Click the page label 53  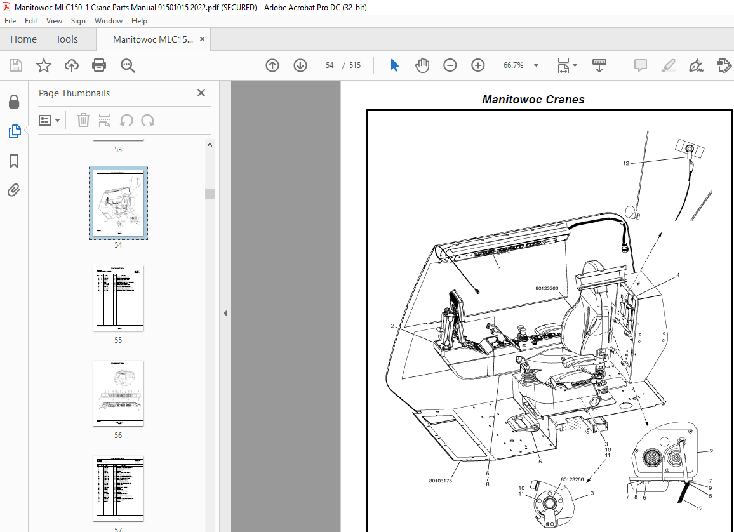tap(118, 150)
